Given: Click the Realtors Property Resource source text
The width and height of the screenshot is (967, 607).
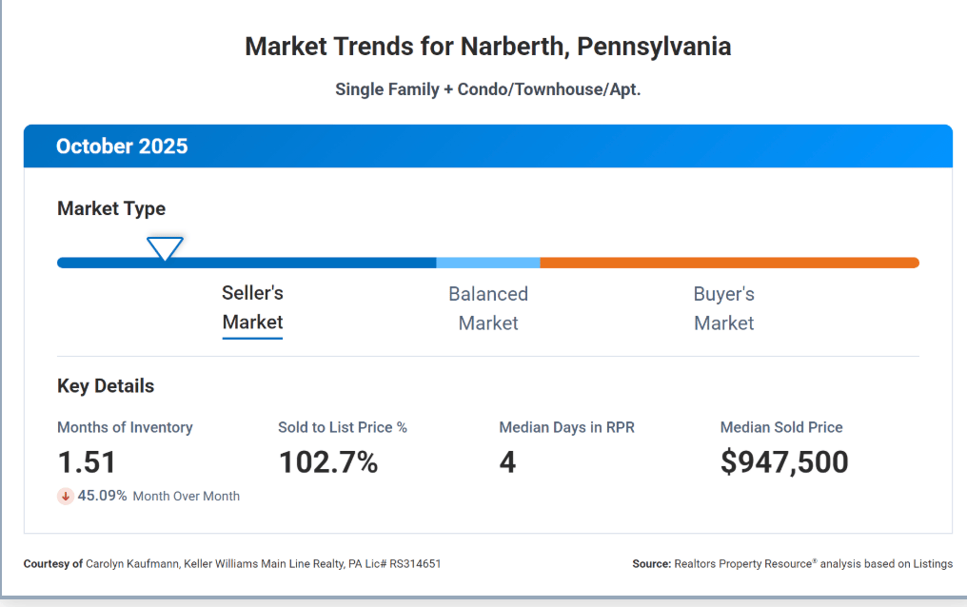Looking at the screenshot, I should coord(792,563).
